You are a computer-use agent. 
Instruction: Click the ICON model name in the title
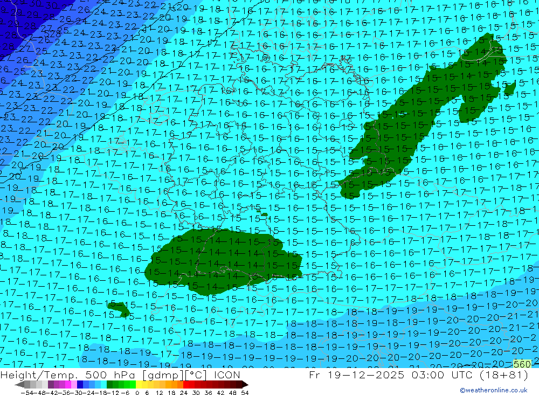pos(227,375)
